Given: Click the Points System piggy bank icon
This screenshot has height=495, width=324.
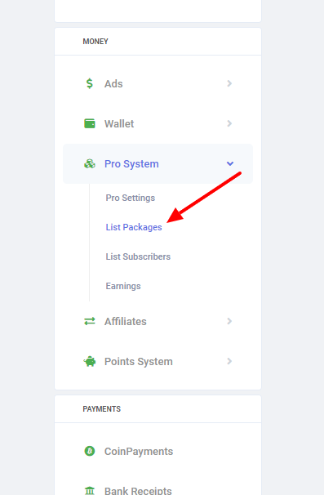Looking at the screenshot, I should pyautogui.click(x=90, y=361).
